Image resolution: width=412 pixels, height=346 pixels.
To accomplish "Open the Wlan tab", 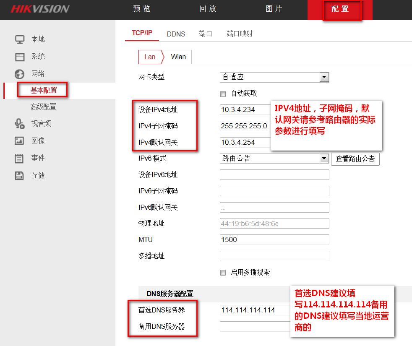I will [x=178, y=57].
